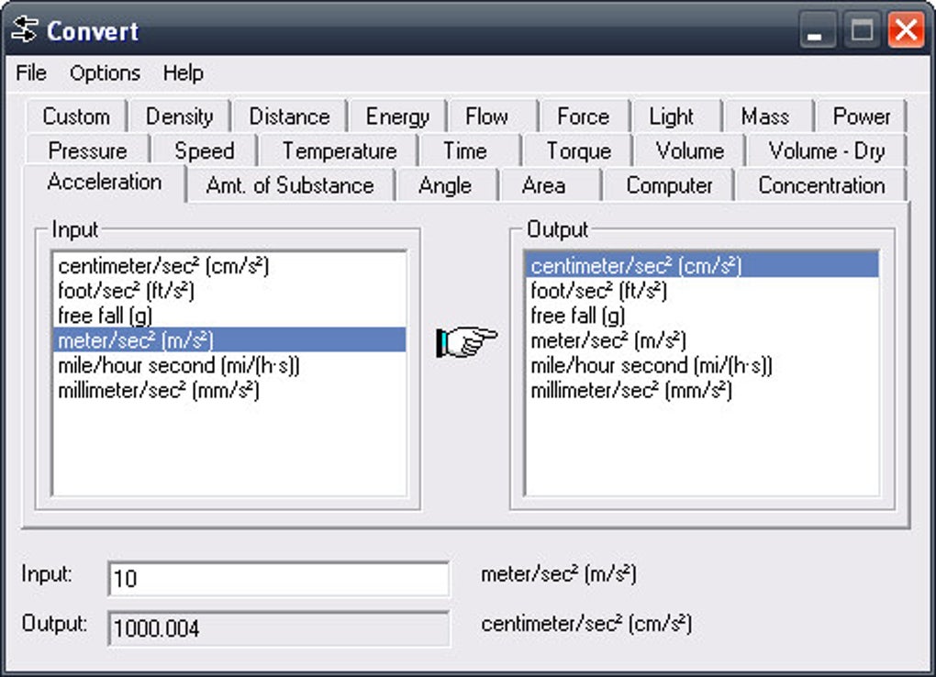Switch to the Distance tab
This screenshot has width=936, height=677.
289,117
